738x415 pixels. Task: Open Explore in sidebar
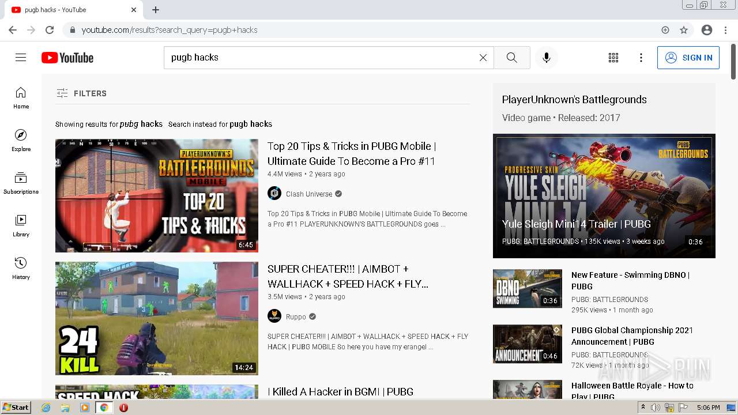21,141
